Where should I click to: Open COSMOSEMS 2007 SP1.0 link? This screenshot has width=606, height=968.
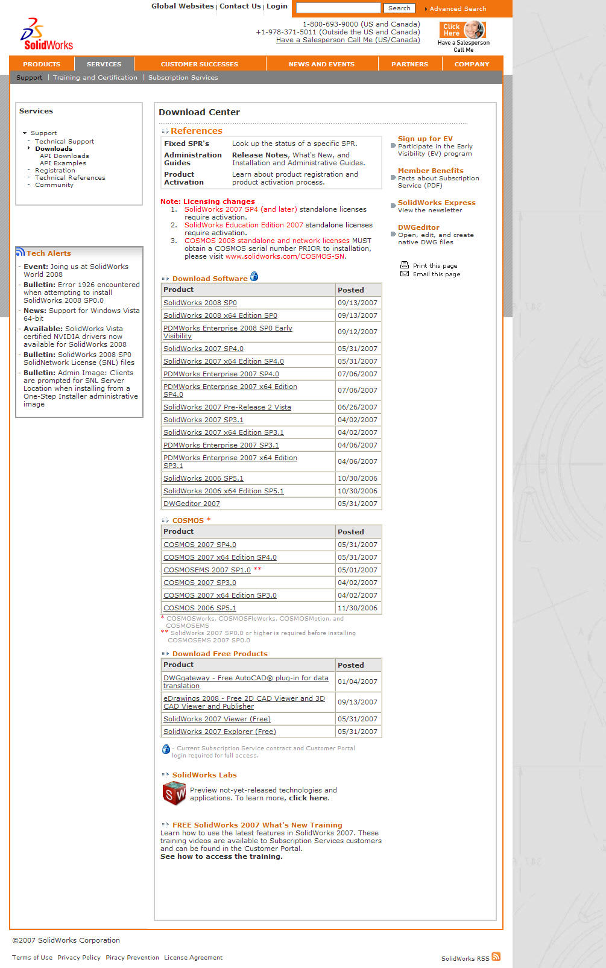click(x=207, y=570)
